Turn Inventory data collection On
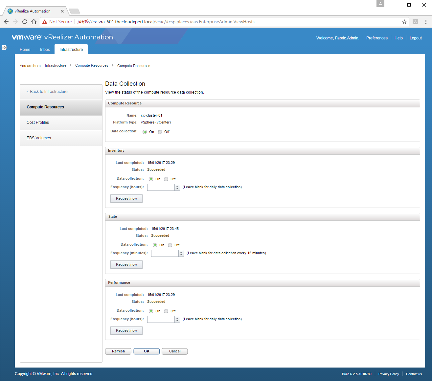The height and width of the screenshot is (381, 432). 151,179
